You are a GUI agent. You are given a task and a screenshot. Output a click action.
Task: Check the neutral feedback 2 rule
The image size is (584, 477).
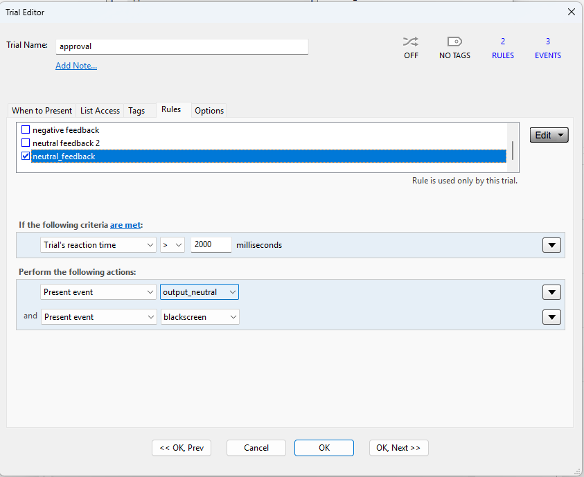click(26, 143)
